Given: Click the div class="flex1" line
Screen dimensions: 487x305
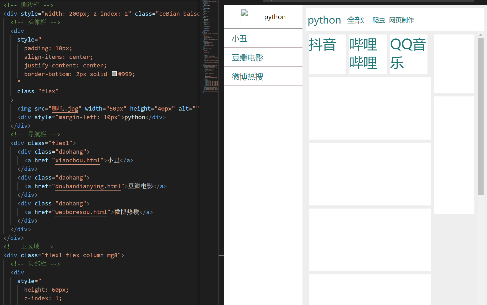Looking at the screenshot, I should (43, 143).
